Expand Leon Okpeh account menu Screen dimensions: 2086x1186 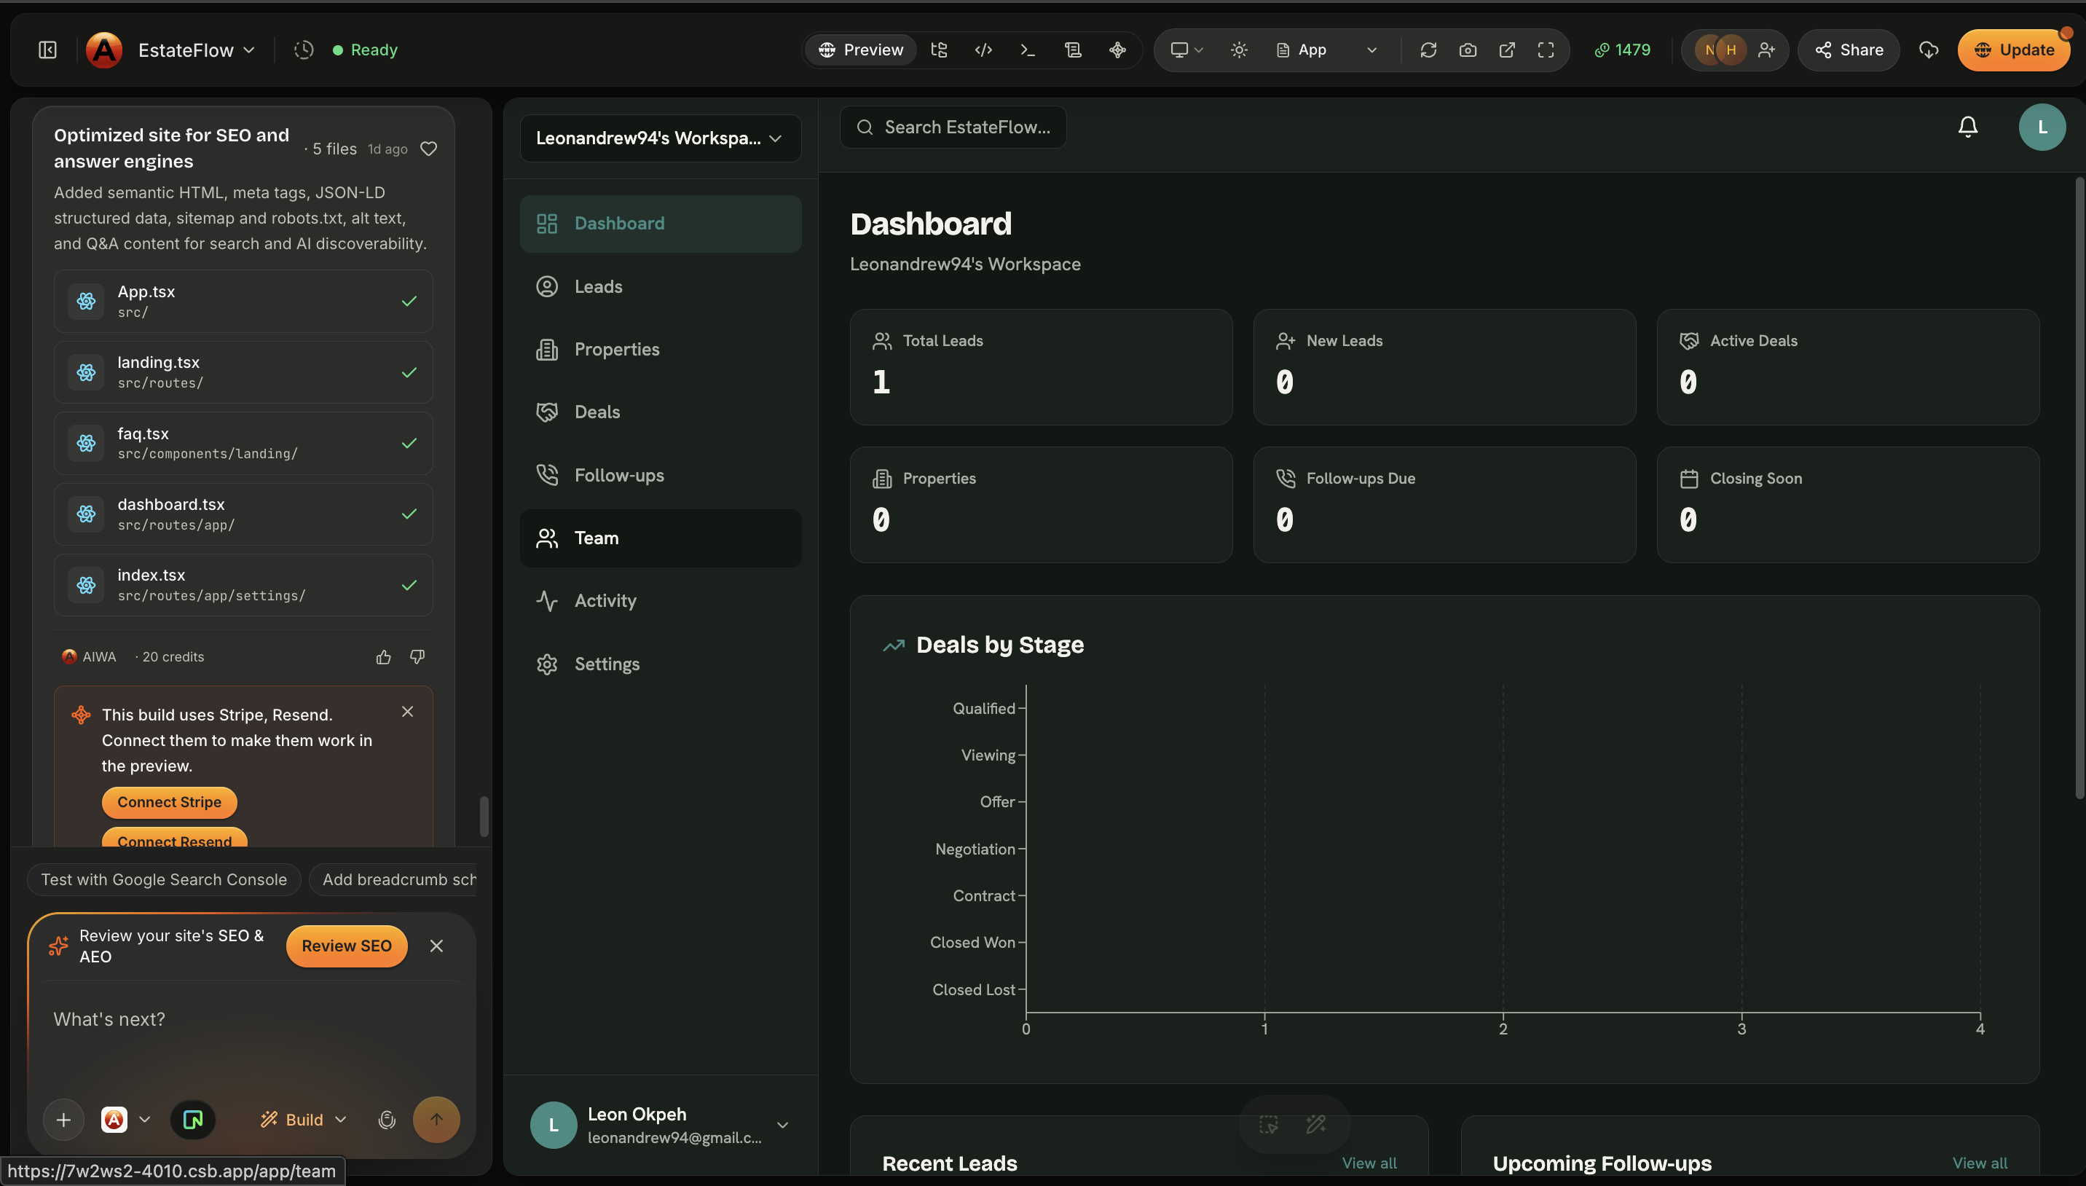[661, 1125]
